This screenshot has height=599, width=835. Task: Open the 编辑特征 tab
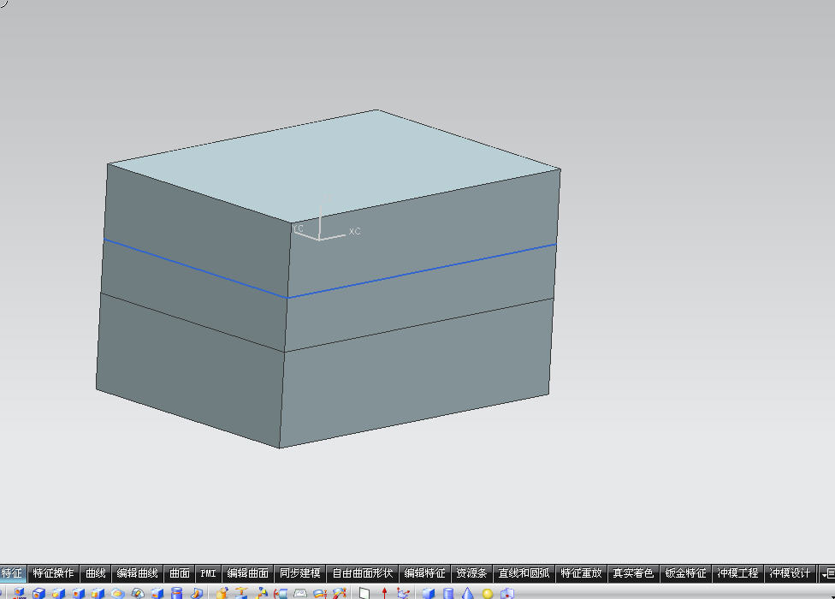[x=424, y=573]
